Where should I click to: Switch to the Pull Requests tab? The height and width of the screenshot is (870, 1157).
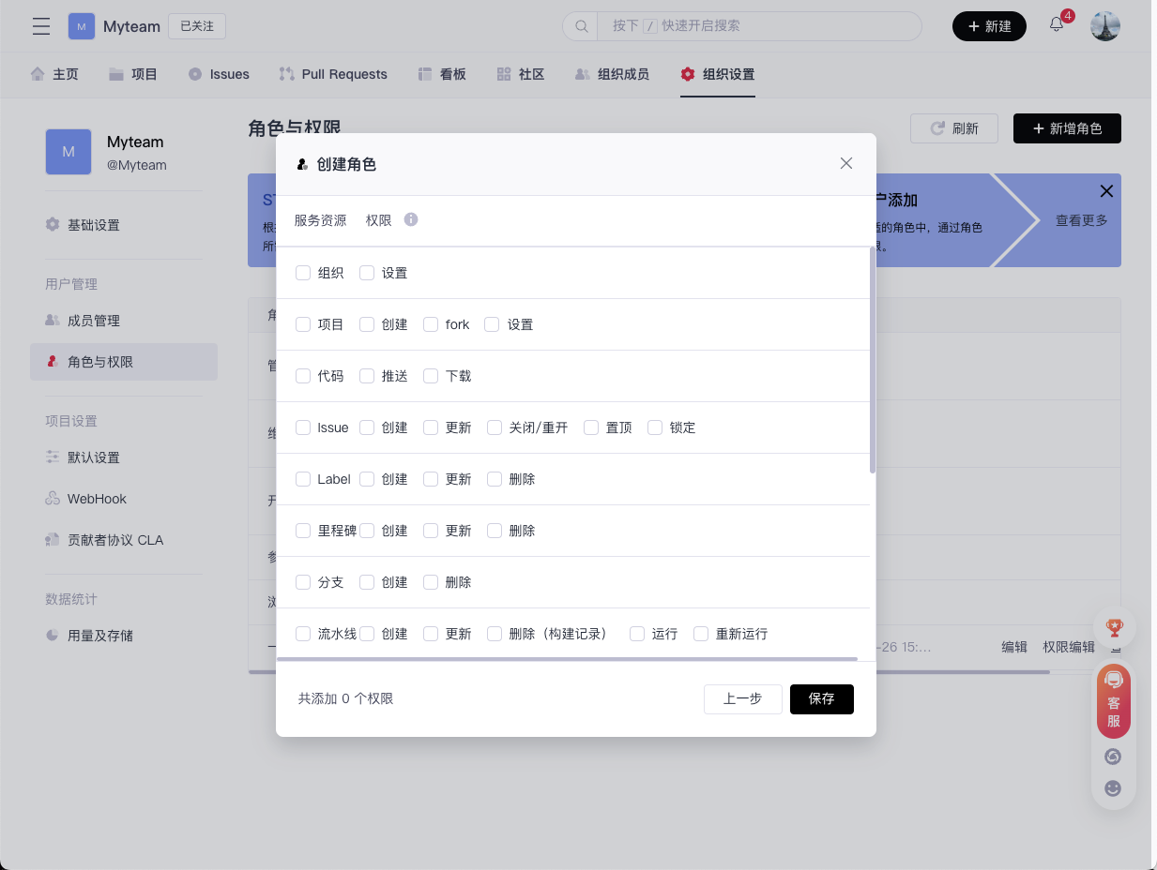(x=333, y=74)
